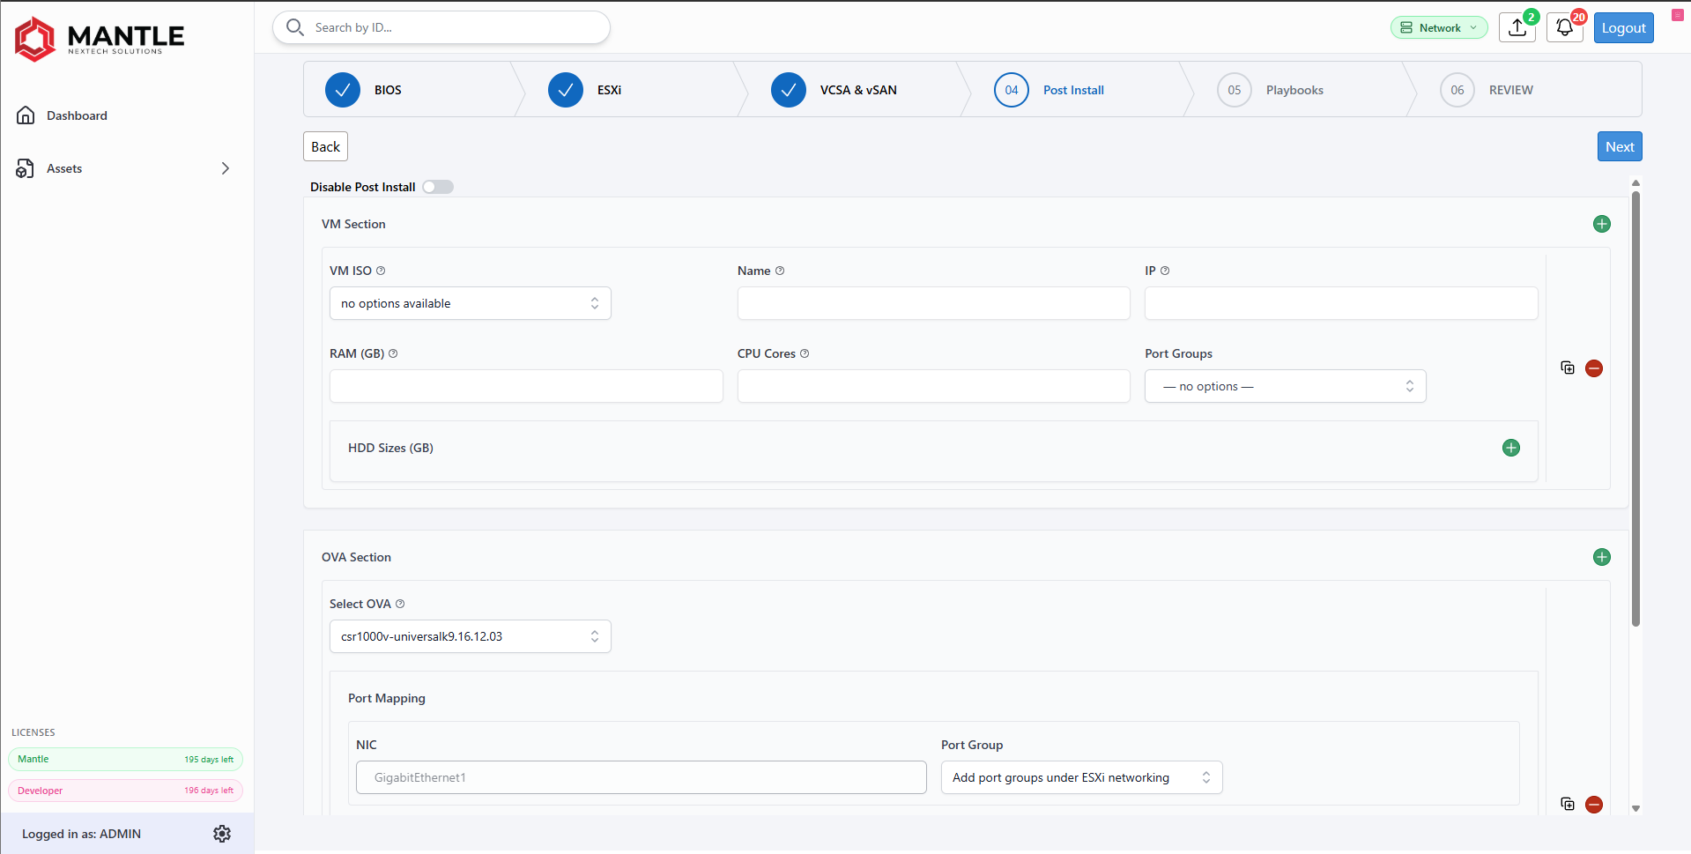Open the Port Group mapping dropdown
The height and width of the screenshot is (854, 1691).
[1082, 777]
